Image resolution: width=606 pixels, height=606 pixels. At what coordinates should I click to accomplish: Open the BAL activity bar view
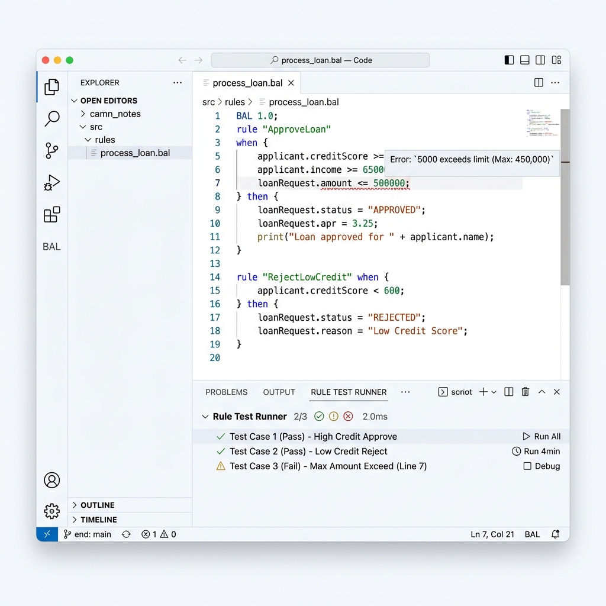click(51, 247)
